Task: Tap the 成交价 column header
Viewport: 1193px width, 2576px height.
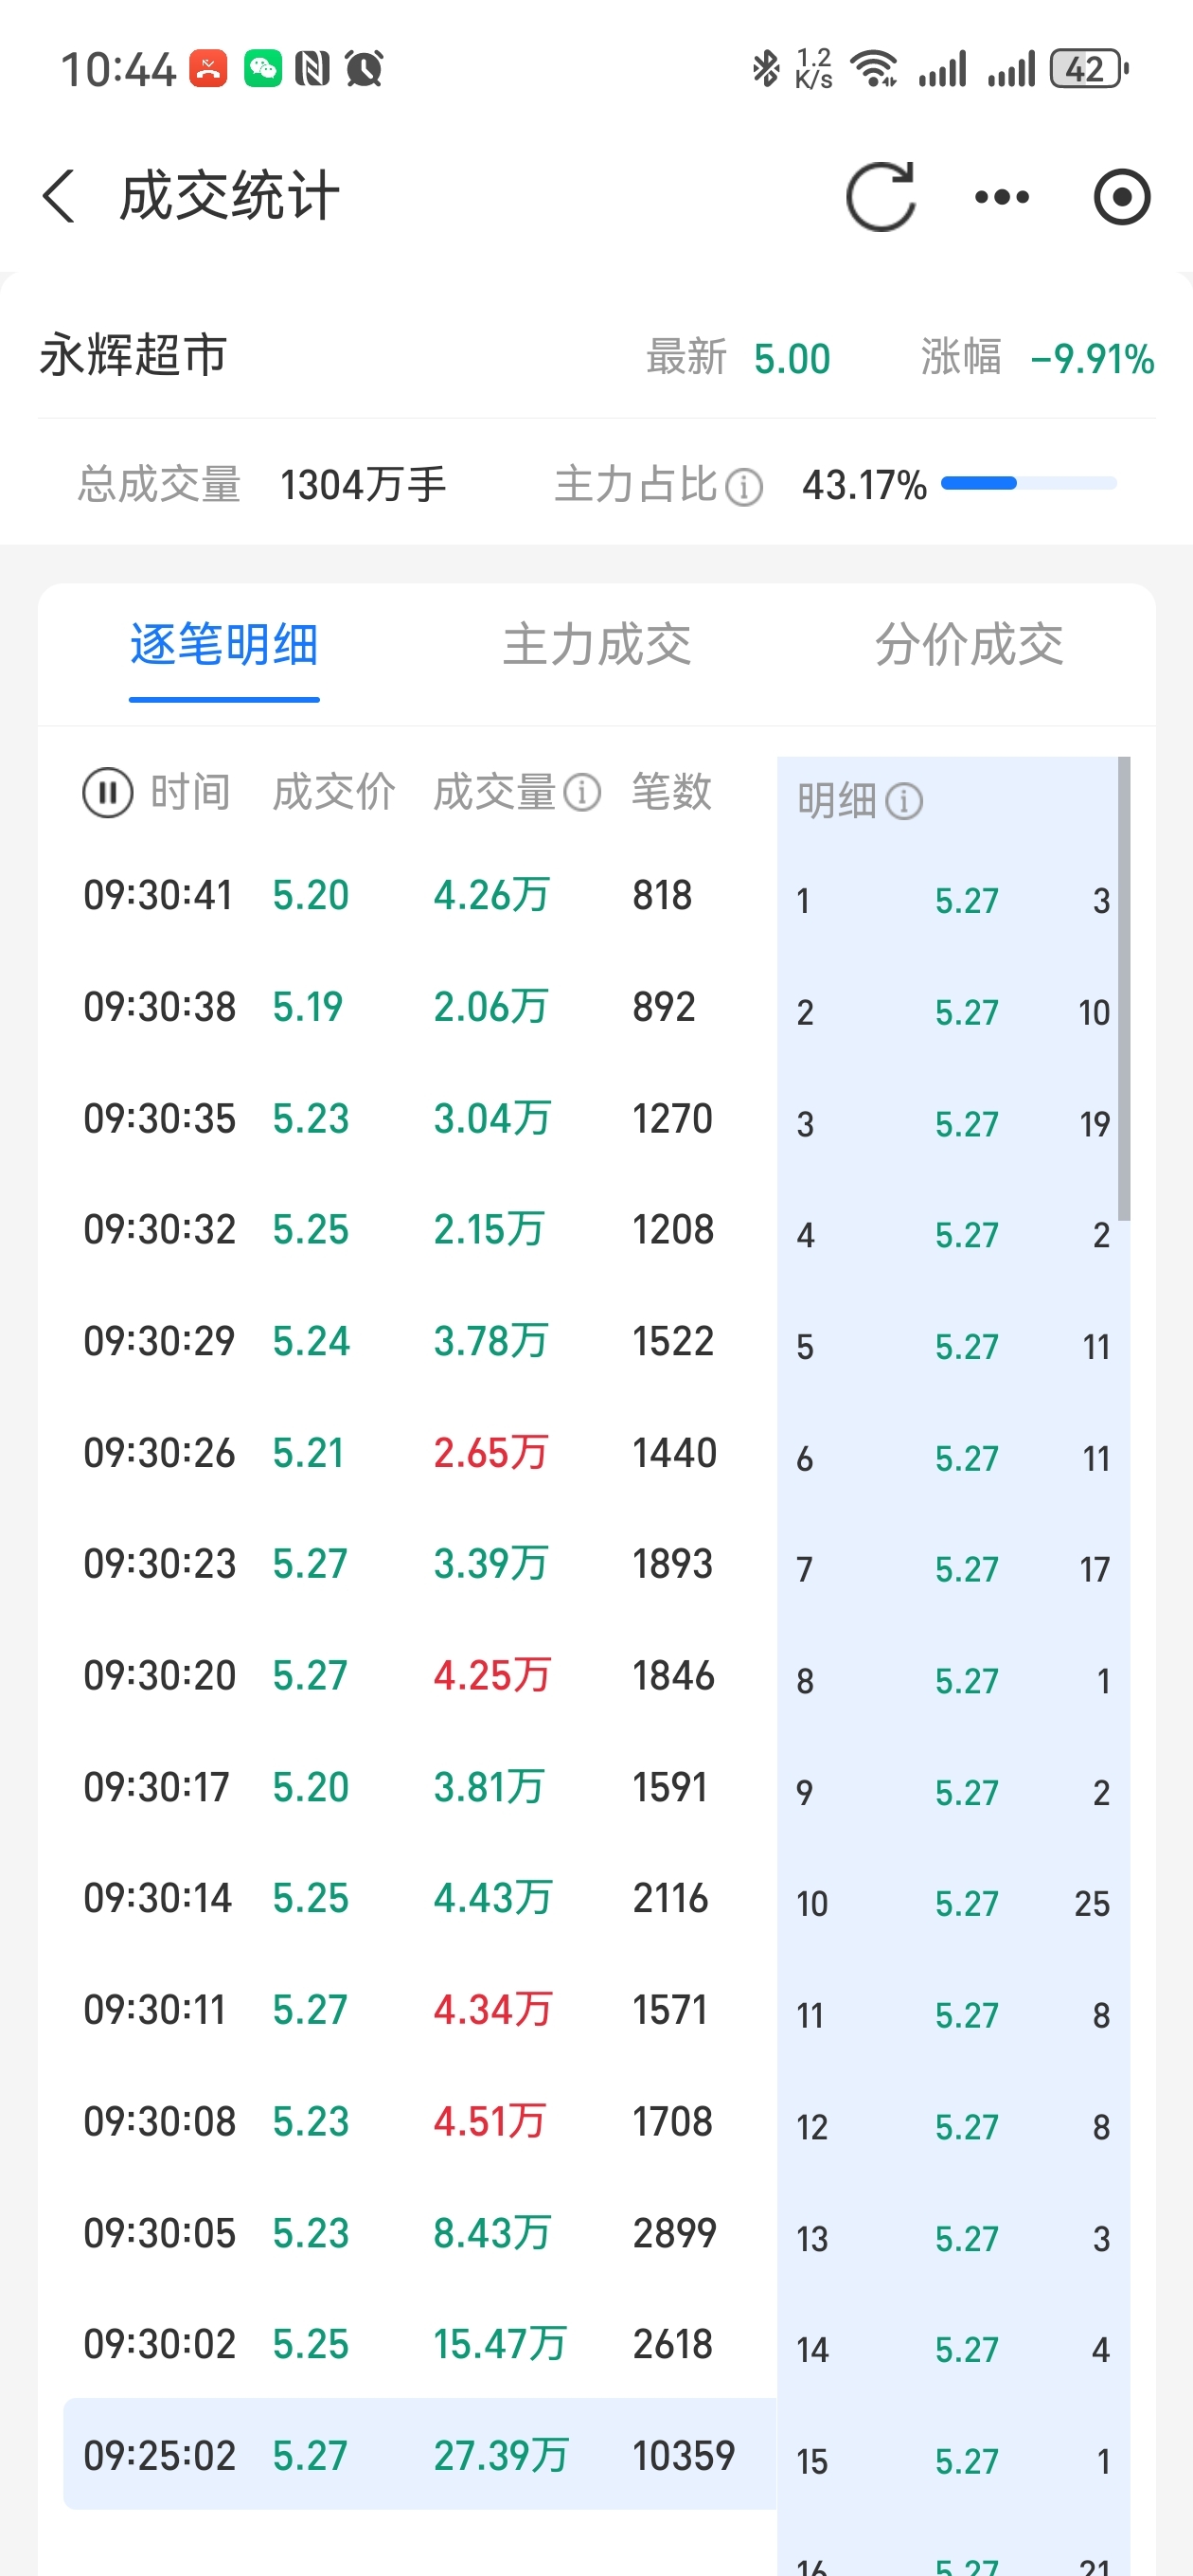Action: pyautogui.click(x=334, y=792)
